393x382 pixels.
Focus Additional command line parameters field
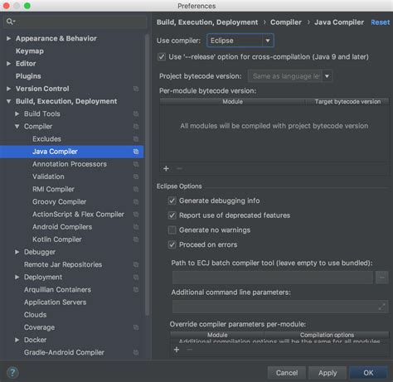tap(280, 307)
